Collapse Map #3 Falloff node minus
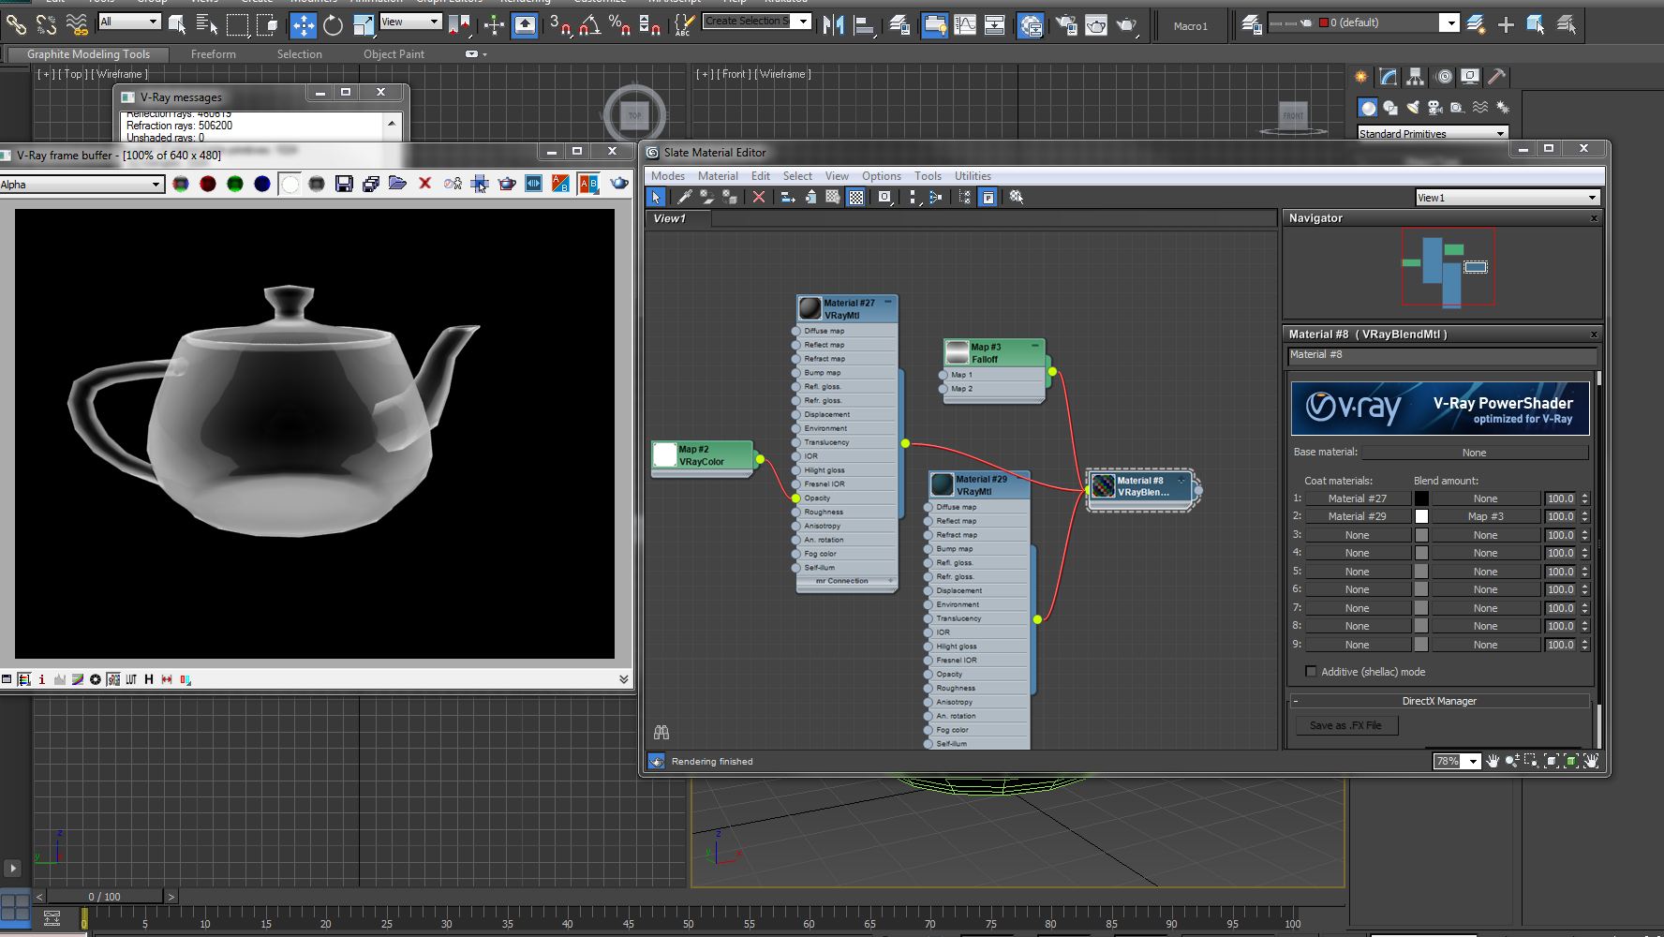This screenshot has height=937, width=1664. point(1035,346)
